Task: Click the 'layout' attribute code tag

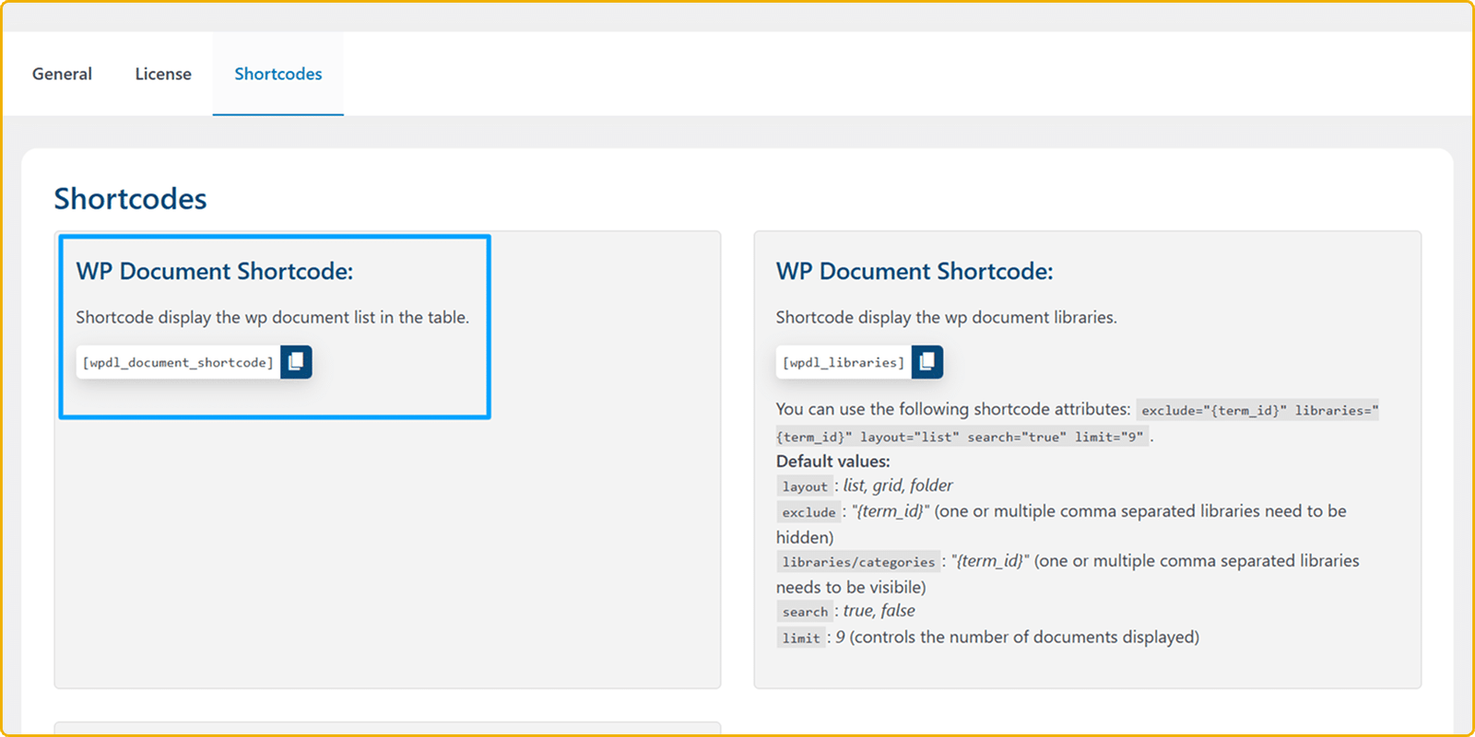Action: click(805, 486)
